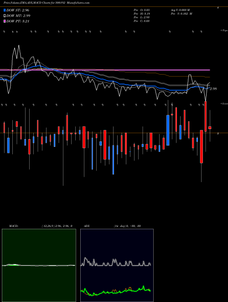The height and width of the screenshot is (302, 228).
Task: Open the green MACD indicator chart panel
Action: click(39, 265)
